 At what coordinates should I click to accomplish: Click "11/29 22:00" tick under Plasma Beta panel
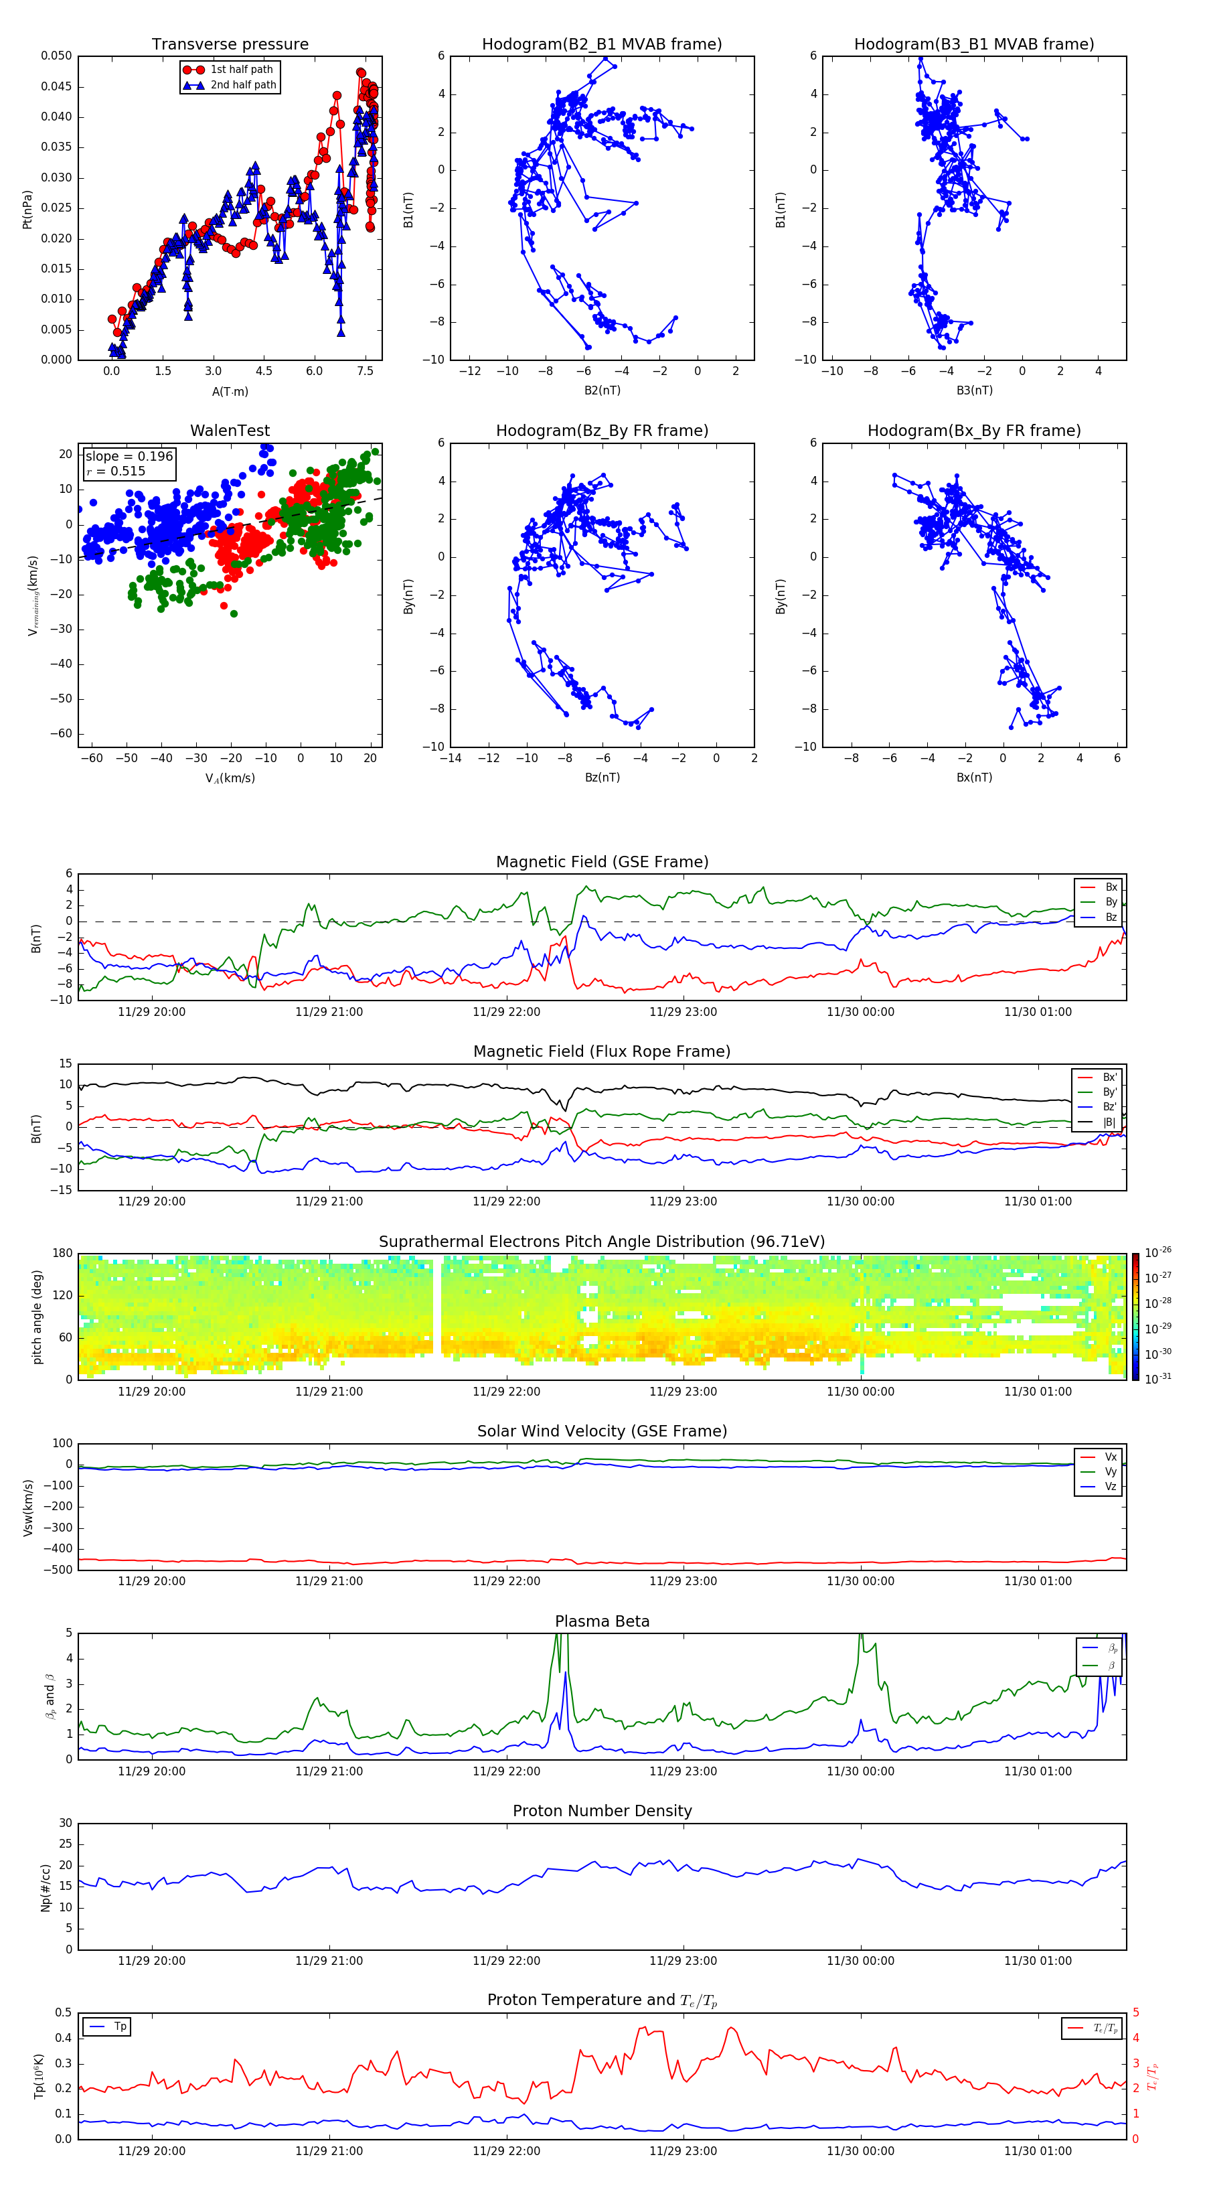coord(506,1771)
